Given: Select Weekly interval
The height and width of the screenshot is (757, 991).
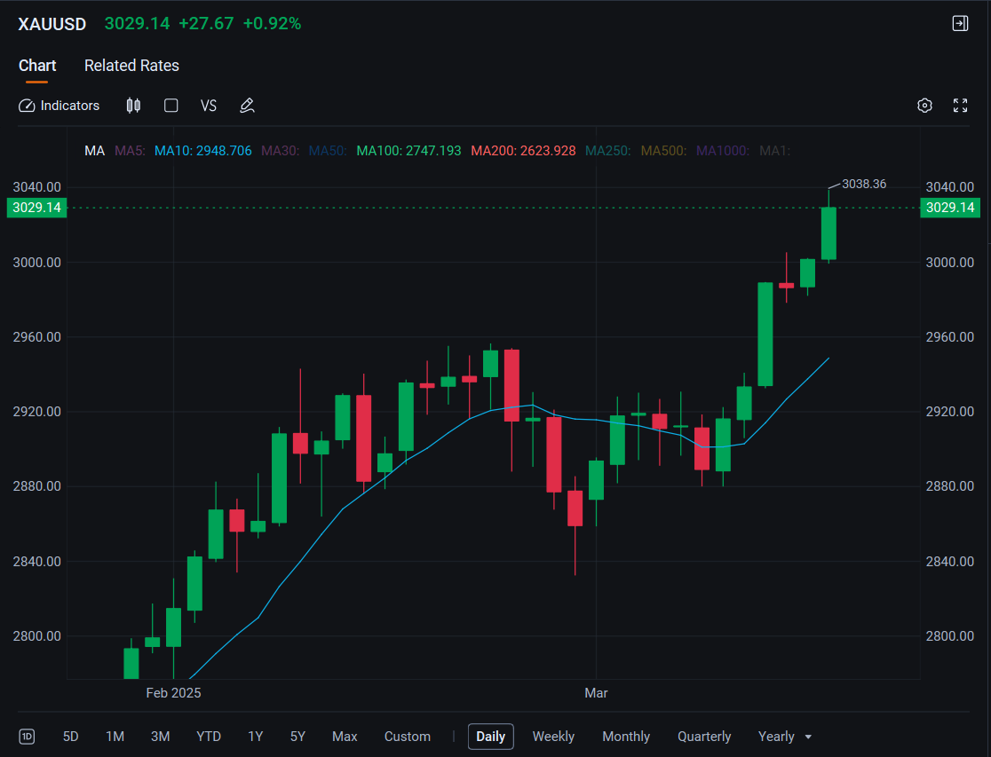Looking at the screenshot, I should [553, 737].
